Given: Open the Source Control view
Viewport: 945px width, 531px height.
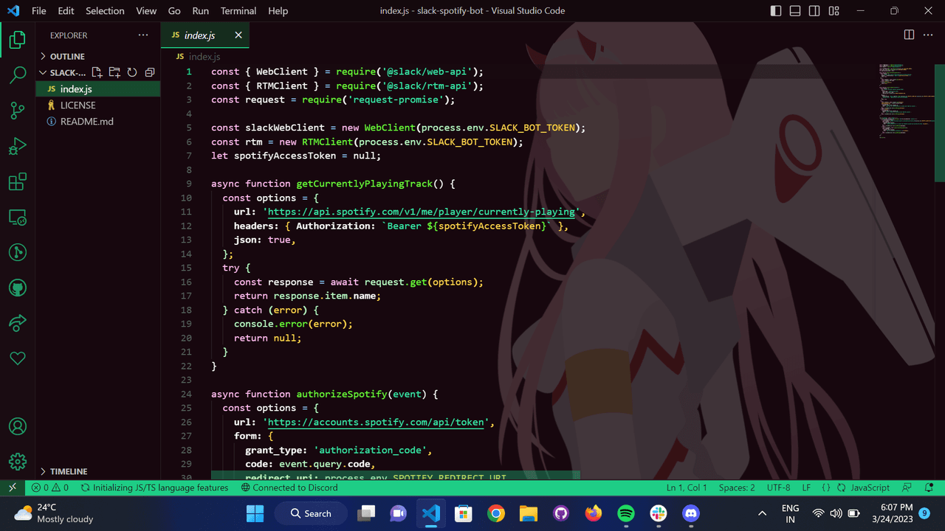Looking at the screenshot, I should (18, 111).
